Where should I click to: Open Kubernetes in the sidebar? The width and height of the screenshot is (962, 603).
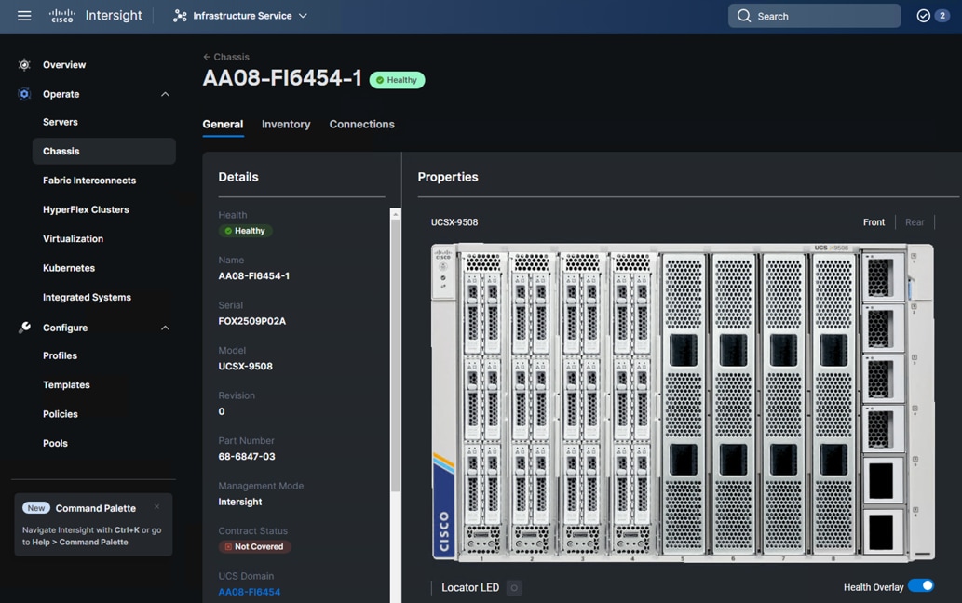click(x=69, y=268)
